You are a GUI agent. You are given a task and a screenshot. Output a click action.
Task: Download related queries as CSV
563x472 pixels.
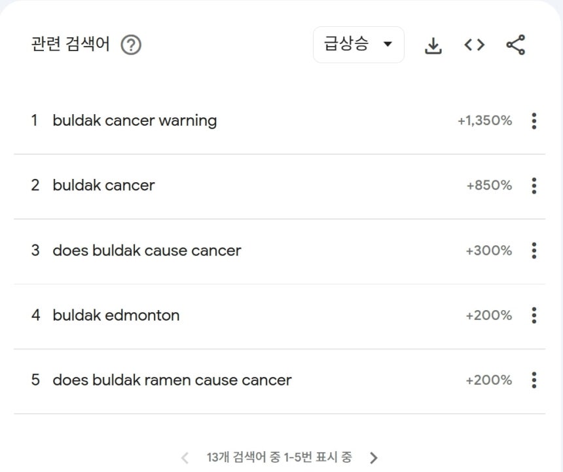pyautogui.click(x=433, y=45)
